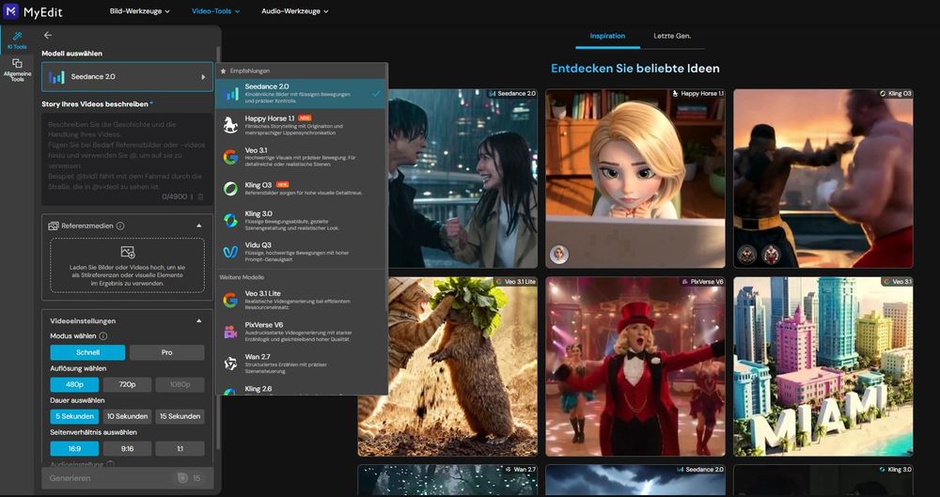The height and width of the screenshot is (497, 940).
Task: Select the disabled 1080p resolution option
Action: 180,384
